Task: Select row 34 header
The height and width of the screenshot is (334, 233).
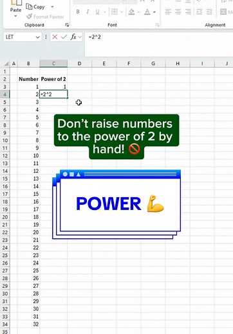Action: click(5, 324)
